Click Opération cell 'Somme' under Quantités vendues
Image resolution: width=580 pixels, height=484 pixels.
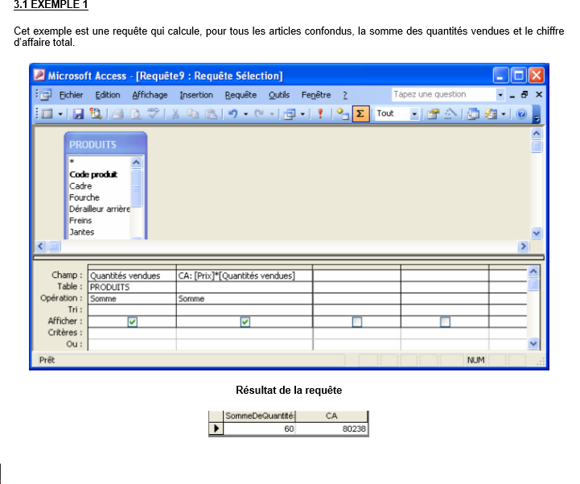[x=132, y=299]
